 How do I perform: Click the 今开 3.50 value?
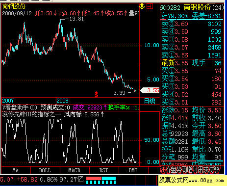(x=207, y=126)
